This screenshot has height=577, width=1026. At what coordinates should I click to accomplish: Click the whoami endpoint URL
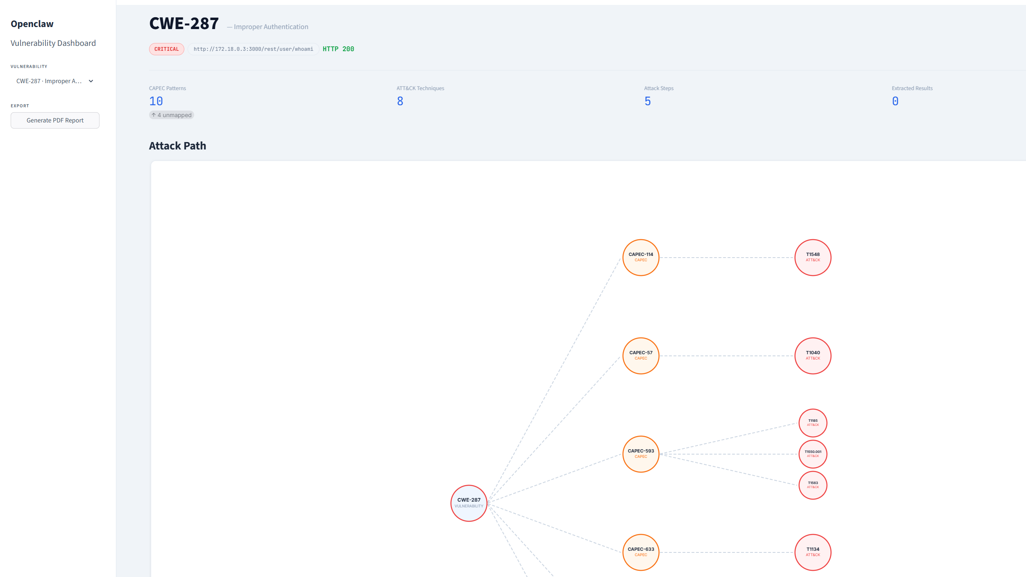coord(254,49)
